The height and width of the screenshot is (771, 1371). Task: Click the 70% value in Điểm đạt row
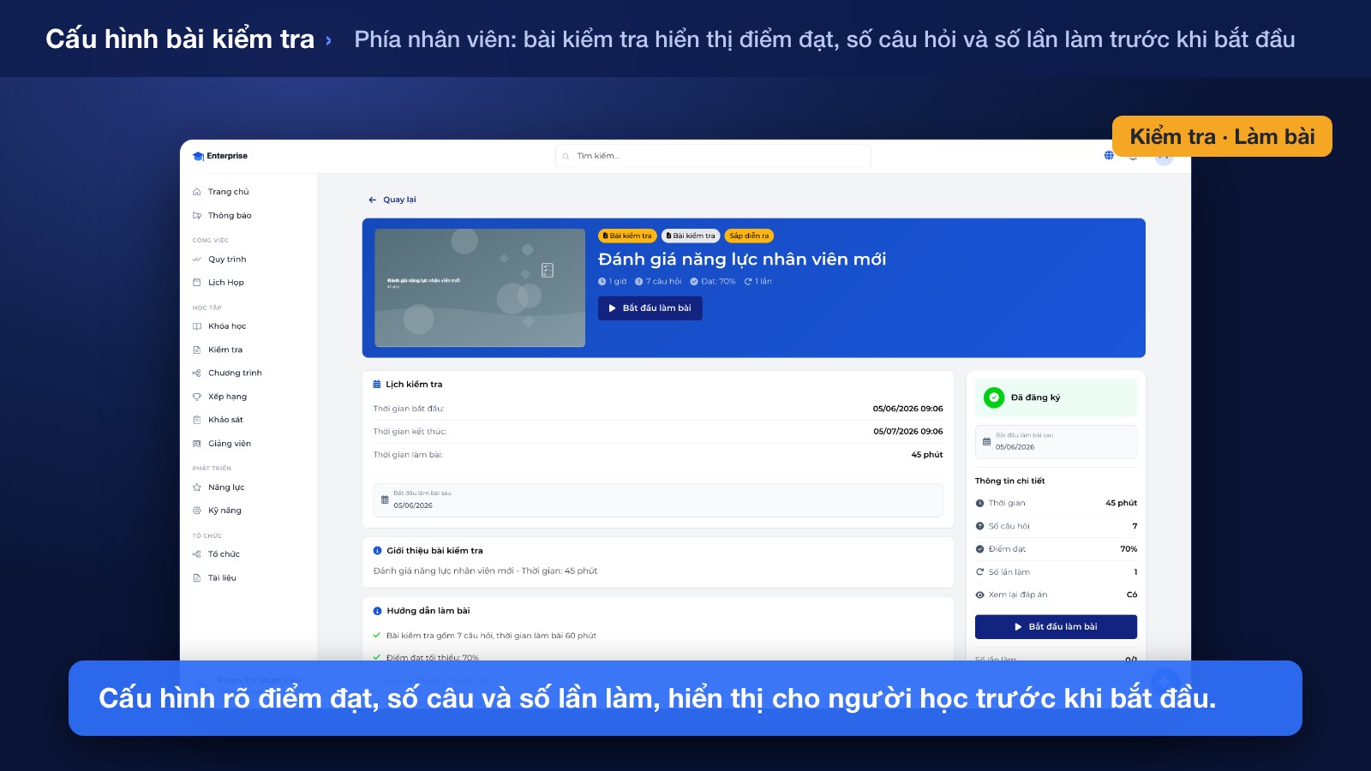pyautogui.click(x=1129, y=549)
